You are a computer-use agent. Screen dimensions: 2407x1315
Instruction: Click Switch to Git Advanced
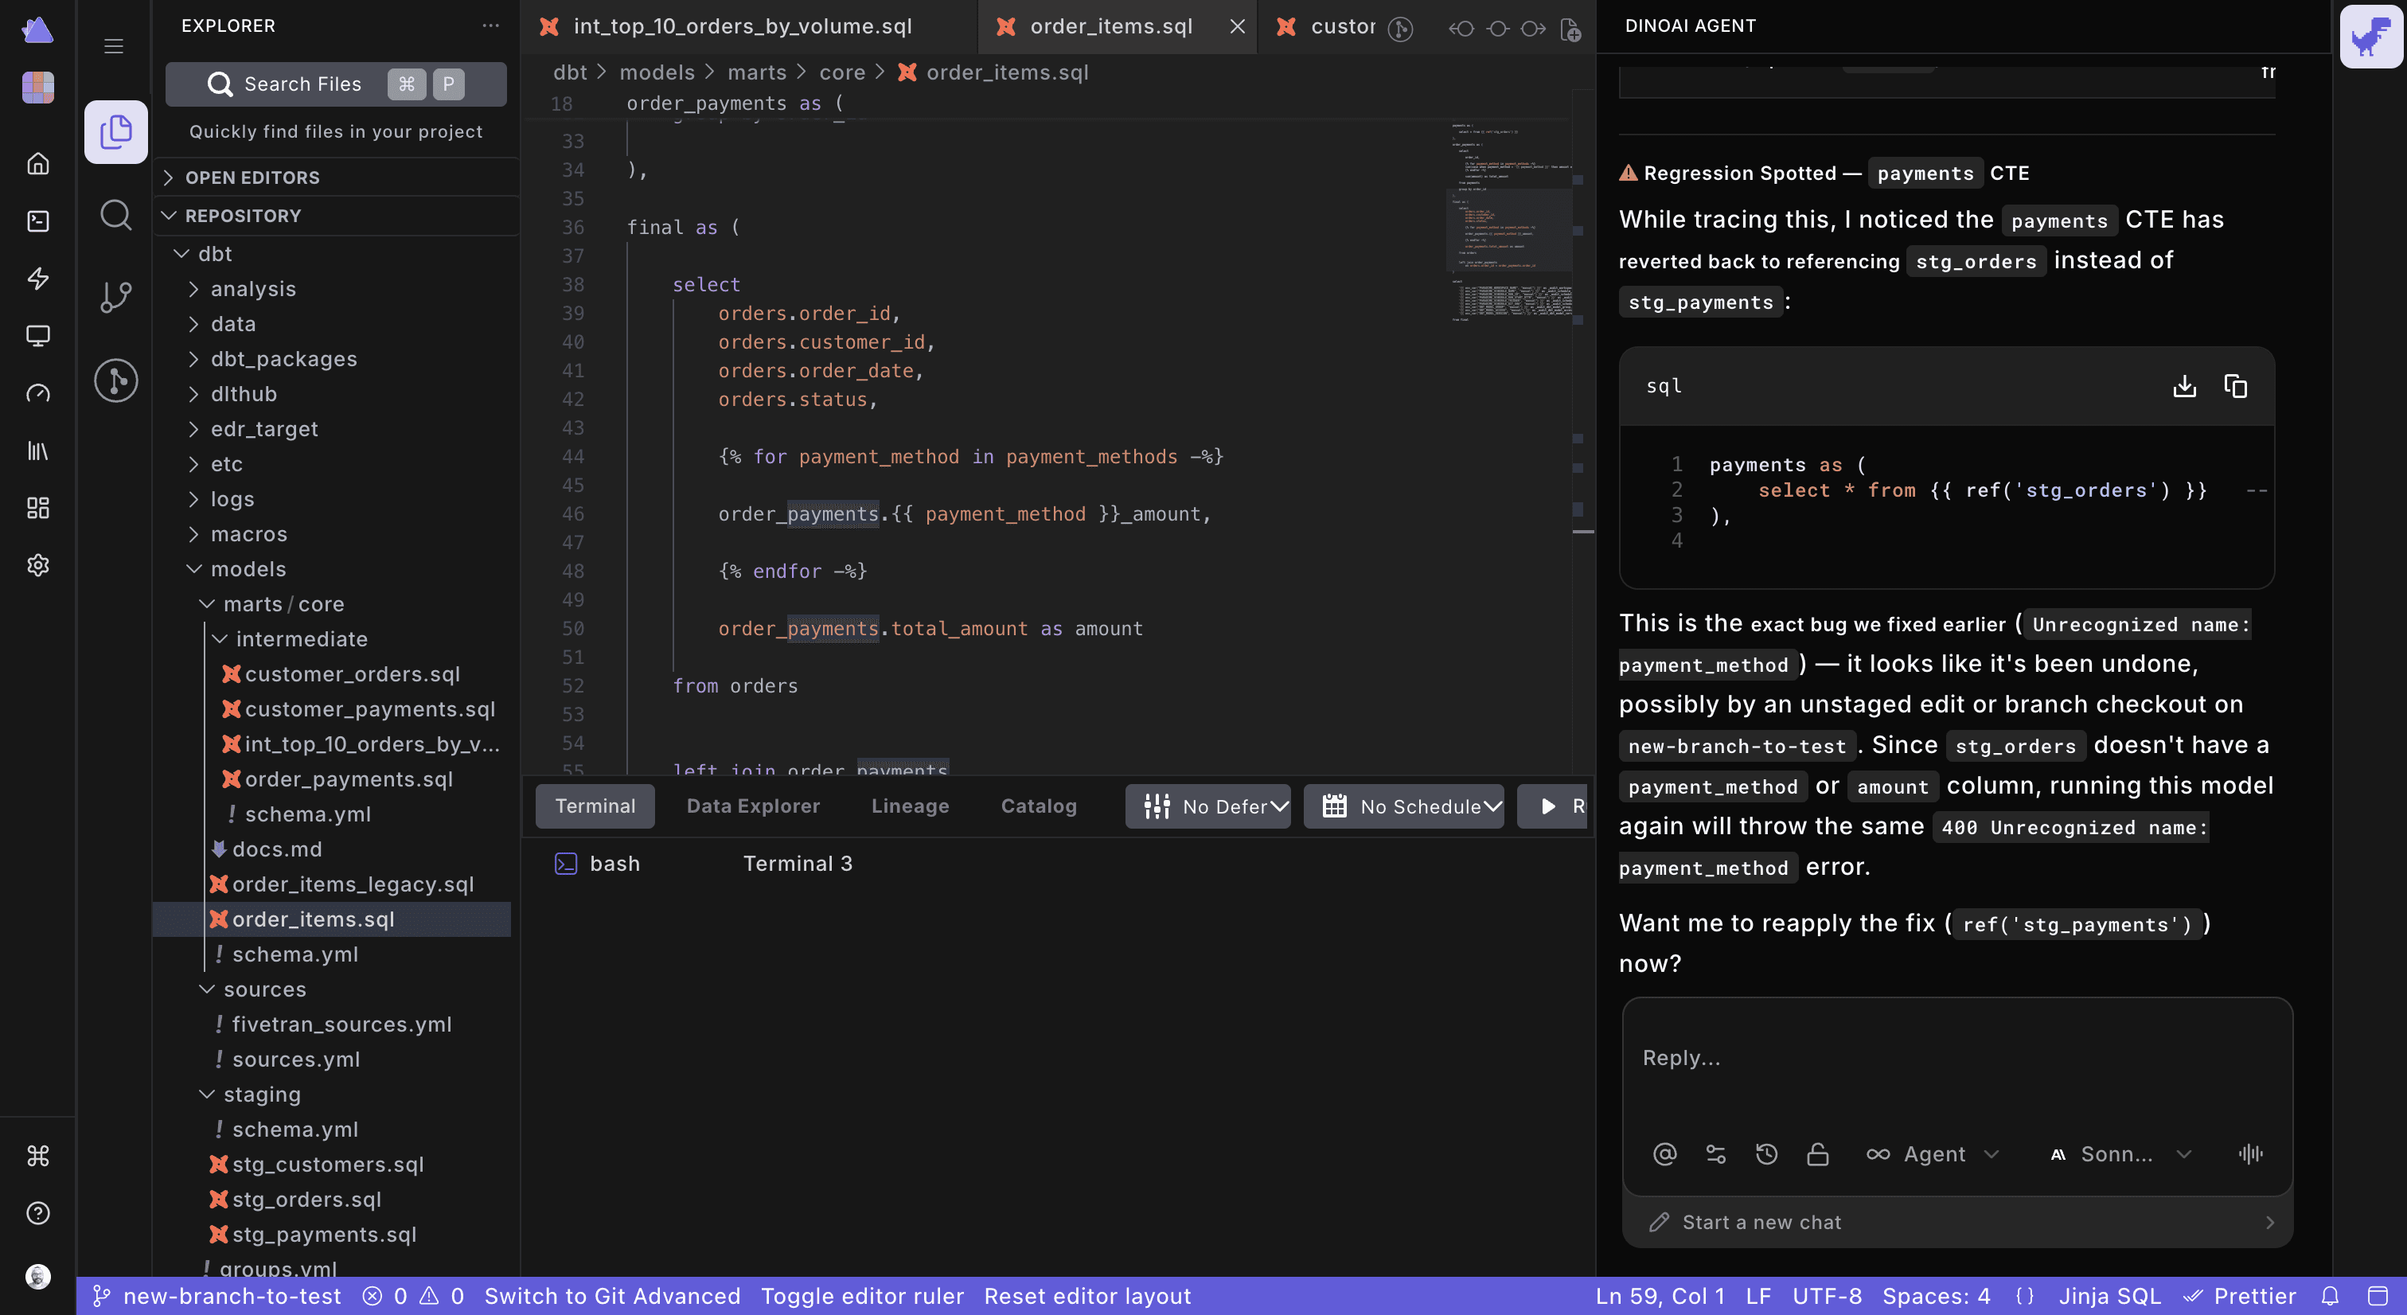pyautogui.click(x=612, y=1297)
